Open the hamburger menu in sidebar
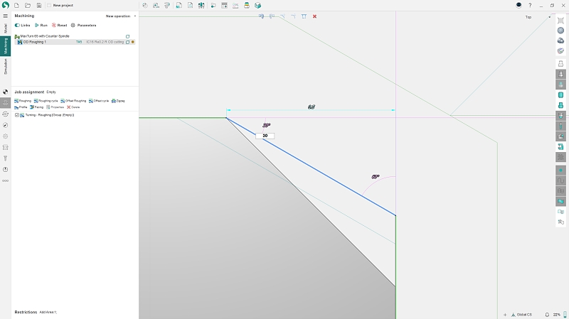This screenshot has width=569, height=319. 6,16
